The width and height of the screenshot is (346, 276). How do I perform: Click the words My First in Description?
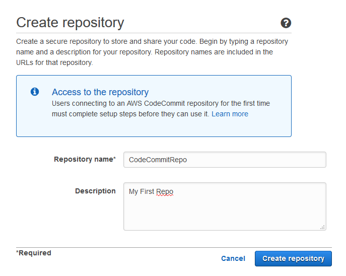pyautogui.click(x=141, y=191)
